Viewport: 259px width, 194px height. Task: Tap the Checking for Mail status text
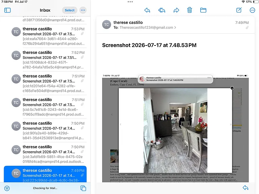click(x=45, y=188)
